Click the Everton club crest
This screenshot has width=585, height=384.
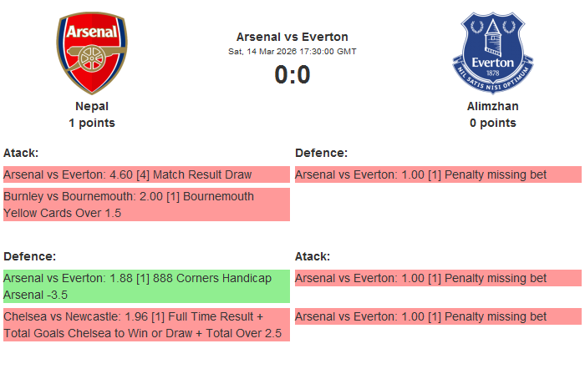click(492, 53)
